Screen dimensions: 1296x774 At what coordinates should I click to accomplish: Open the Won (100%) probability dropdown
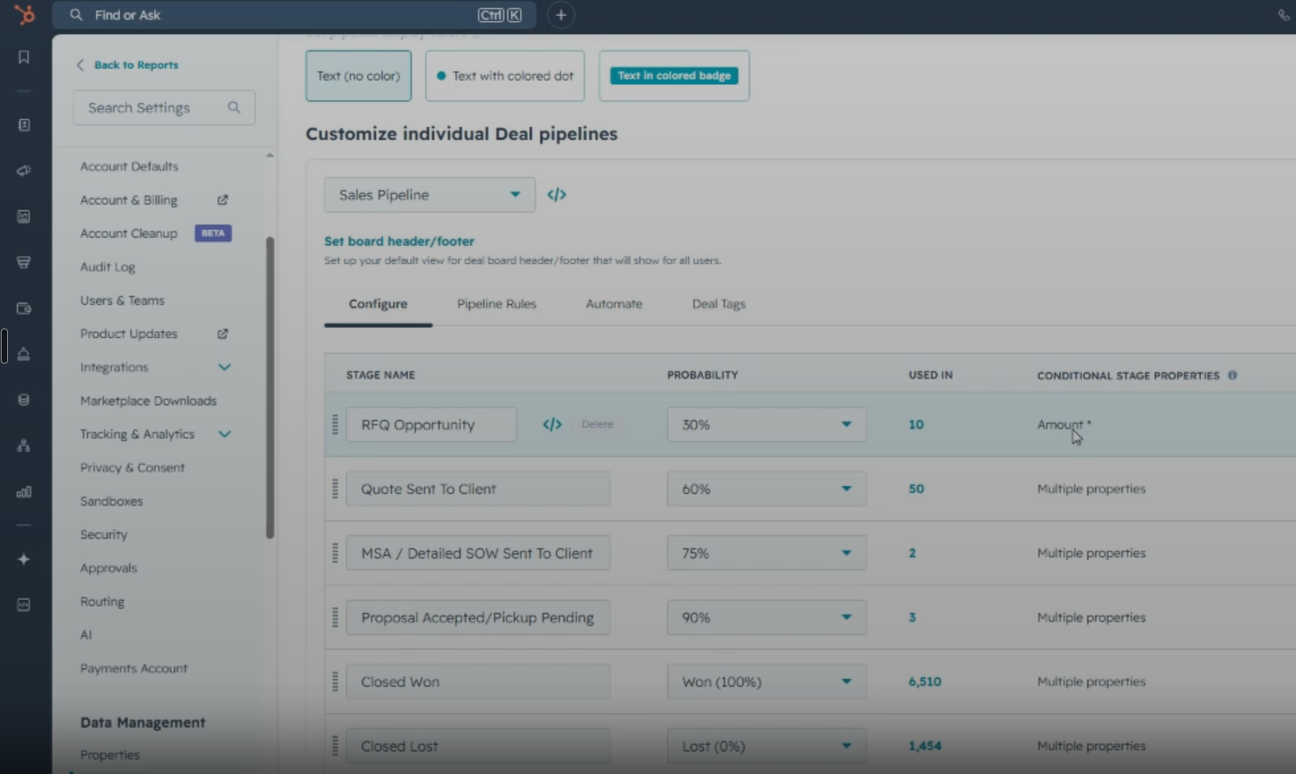pos(766,682)
